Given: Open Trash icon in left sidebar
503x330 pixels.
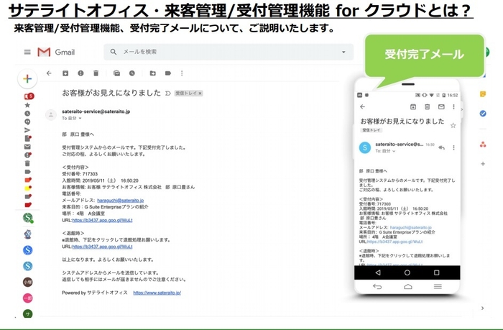Looking at the screenshot, I should (27, 163).
